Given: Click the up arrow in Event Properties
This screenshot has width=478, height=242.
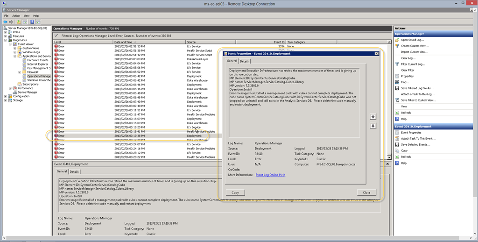Looking at the screenshot, I should point(373,116).
